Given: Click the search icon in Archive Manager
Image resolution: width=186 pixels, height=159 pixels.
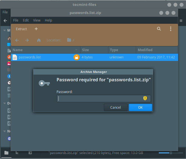Looking at the screenshot, I should [x=159, y=29].
